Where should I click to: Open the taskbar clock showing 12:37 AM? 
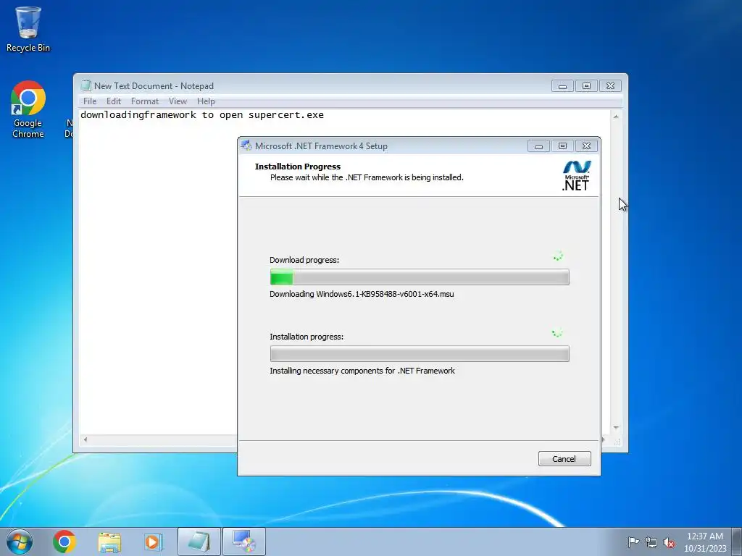point(704,542)
